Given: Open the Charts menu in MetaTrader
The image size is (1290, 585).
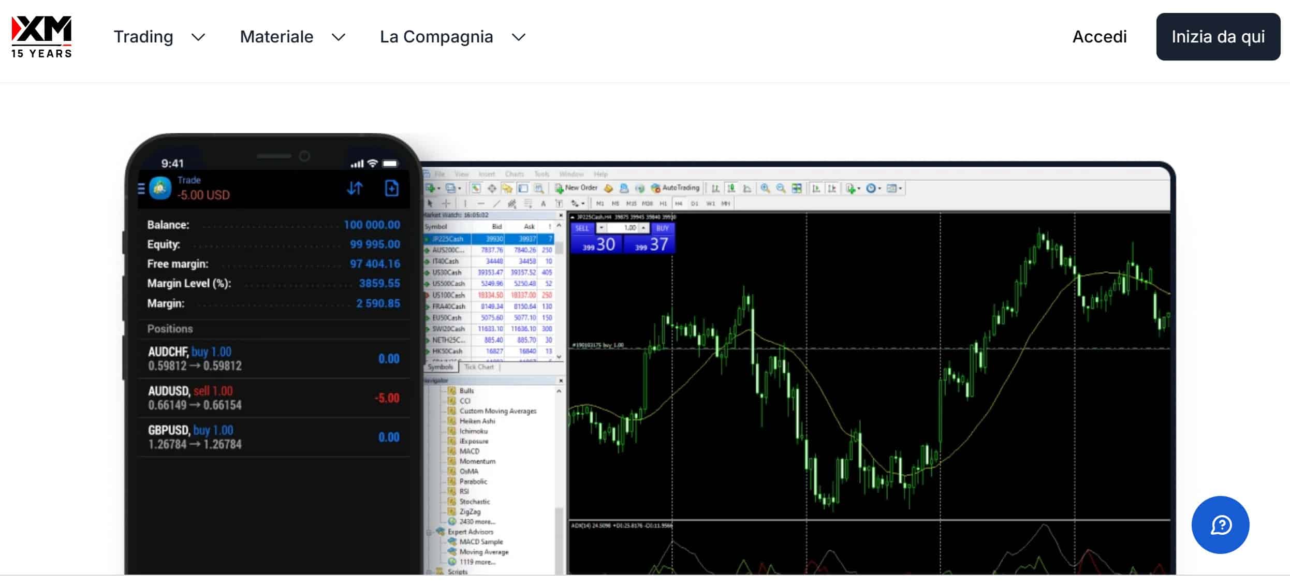Looking at the screenshot, I should pos(515,174).
